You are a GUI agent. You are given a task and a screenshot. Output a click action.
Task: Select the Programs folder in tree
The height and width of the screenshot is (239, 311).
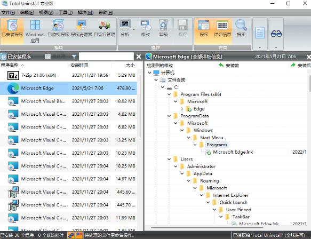[217, 145]
